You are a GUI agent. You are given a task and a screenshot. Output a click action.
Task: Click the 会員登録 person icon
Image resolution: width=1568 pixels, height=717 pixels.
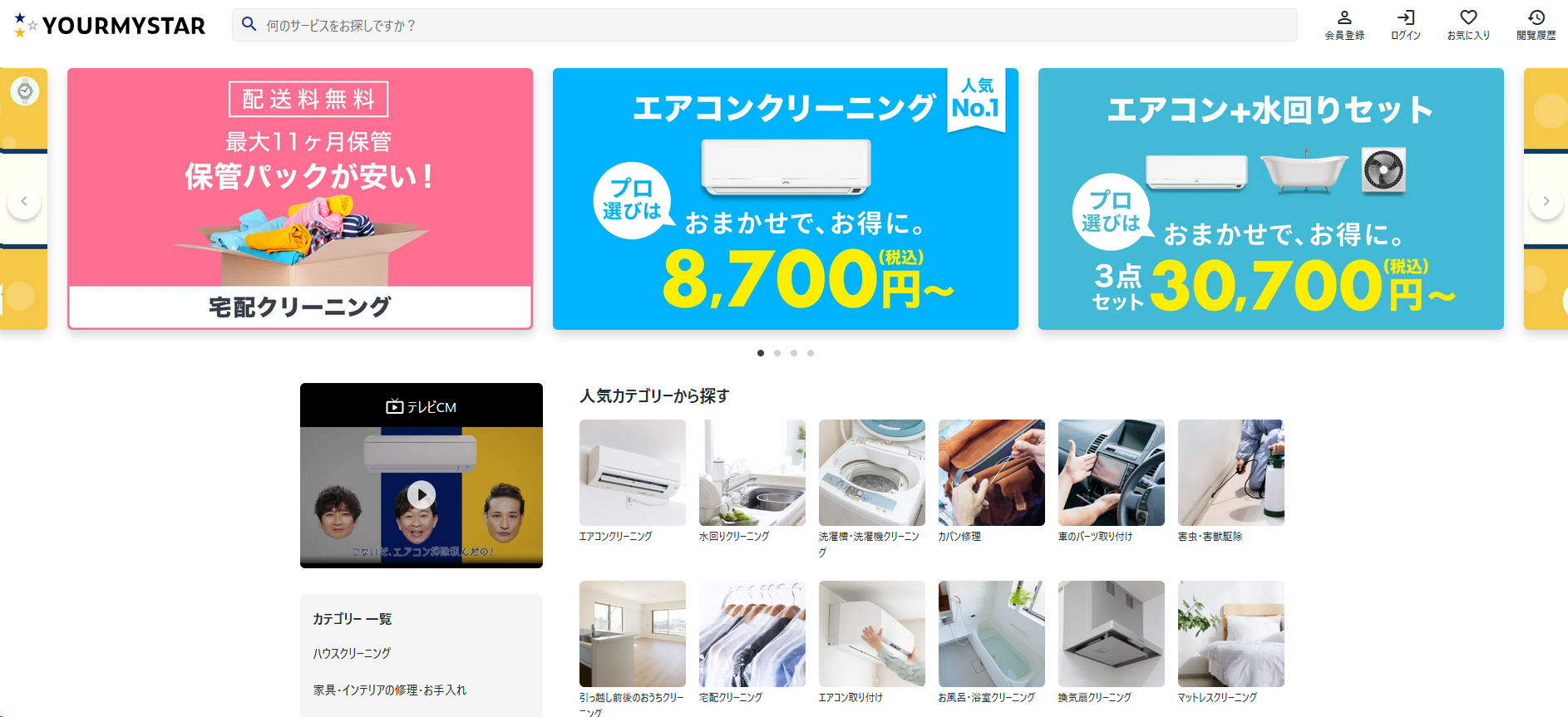click(1344, 17)
